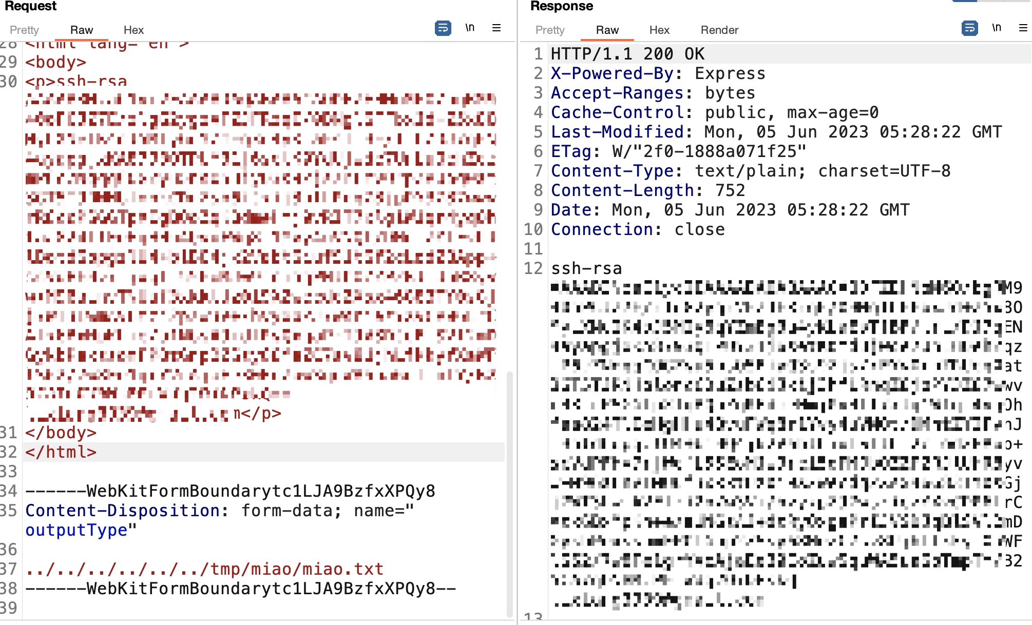
Task: Switch Request view to Pretty tab
Action: click(24, 30)
